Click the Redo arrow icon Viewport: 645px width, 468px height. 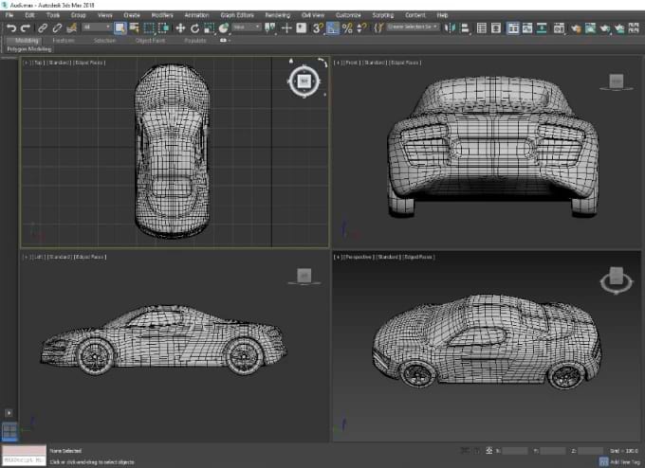[25, 28]
